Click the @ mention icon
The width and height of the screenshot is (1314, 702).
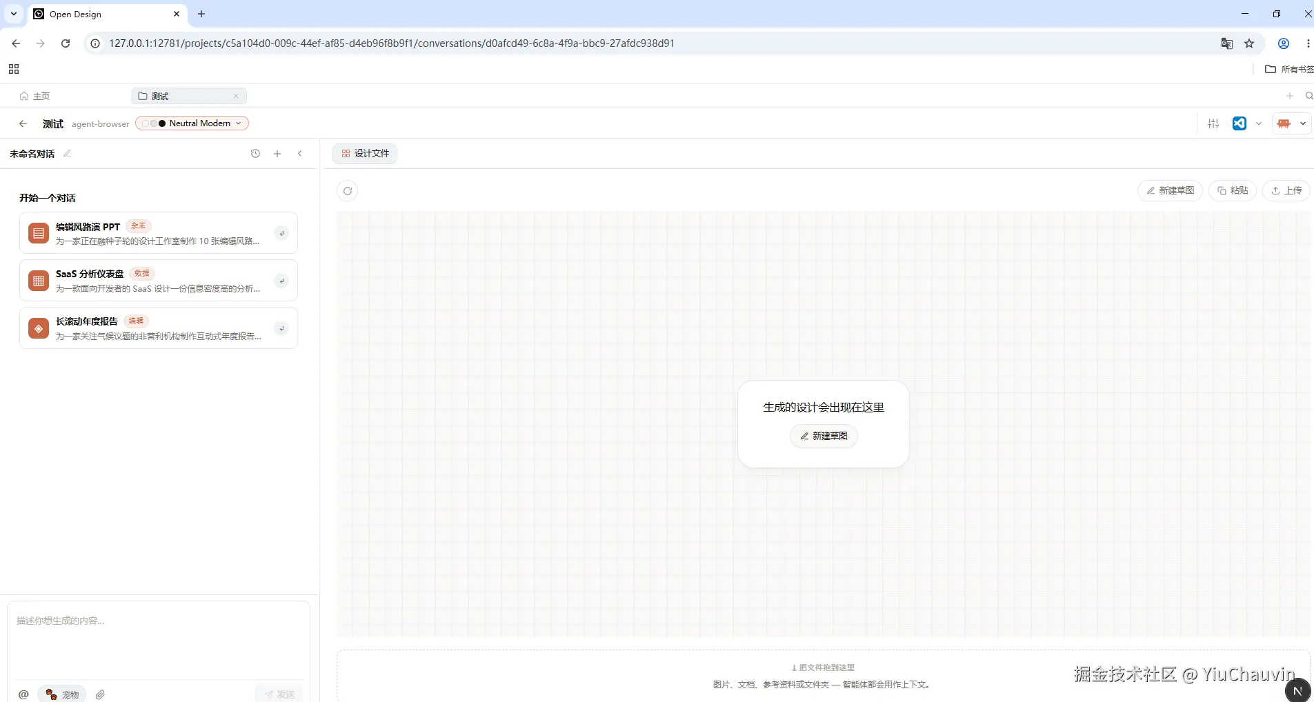coord(23,694)
